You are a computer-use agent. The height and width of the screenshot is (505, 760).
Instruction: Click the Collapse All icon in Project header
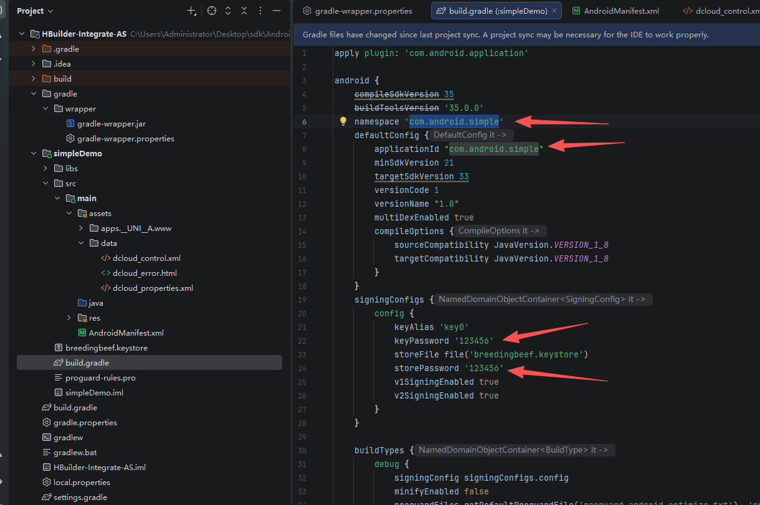pos(244,11)
